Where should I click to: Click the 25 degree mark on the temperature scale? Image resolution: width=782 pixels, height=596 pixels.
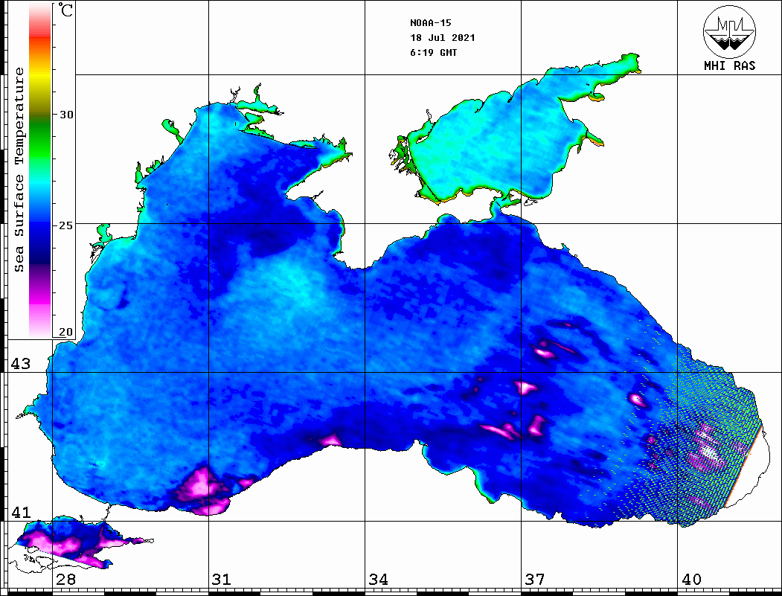click(66, 225)
